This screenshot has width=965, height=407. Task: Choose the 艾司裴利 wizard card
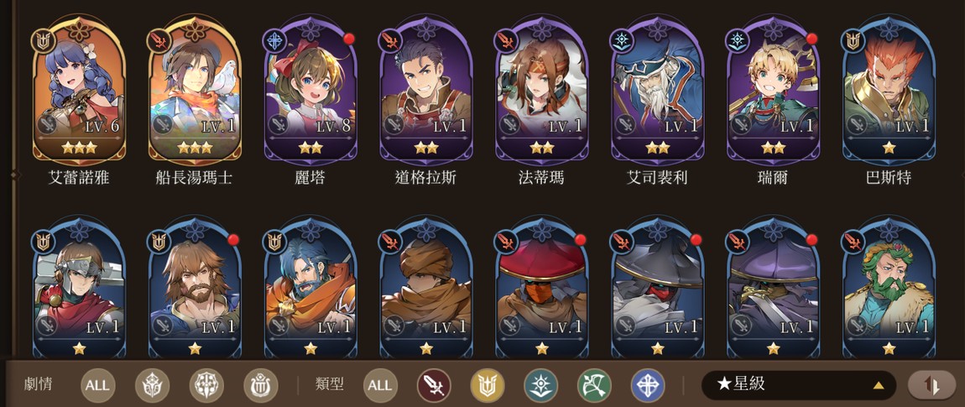click(x=657, y=89)
